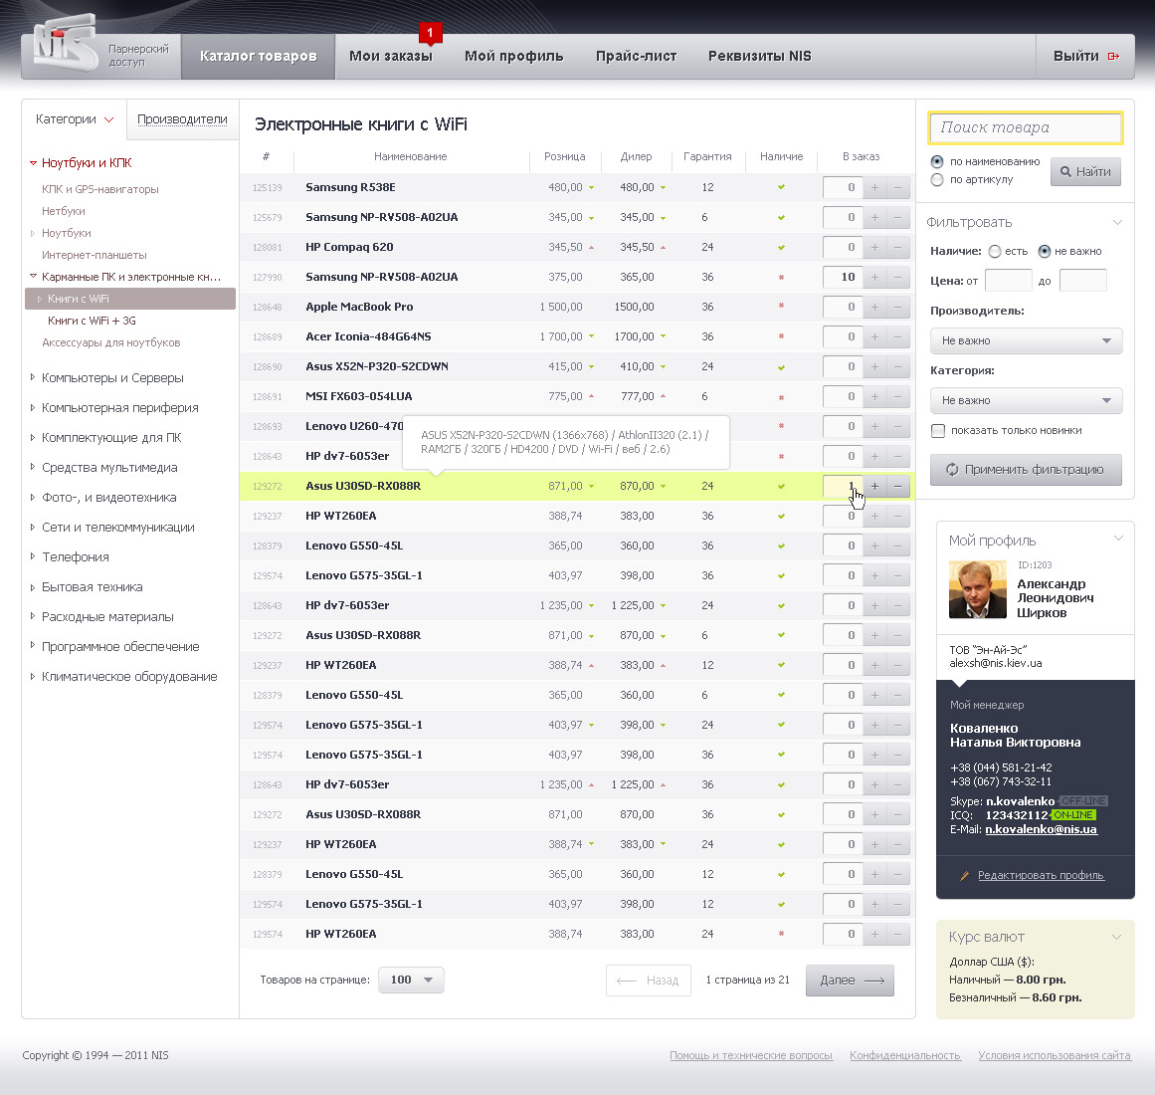Expand 'Бытовая техника' category
This screenshot has height=1095, width=1155.
pos(33,586)
